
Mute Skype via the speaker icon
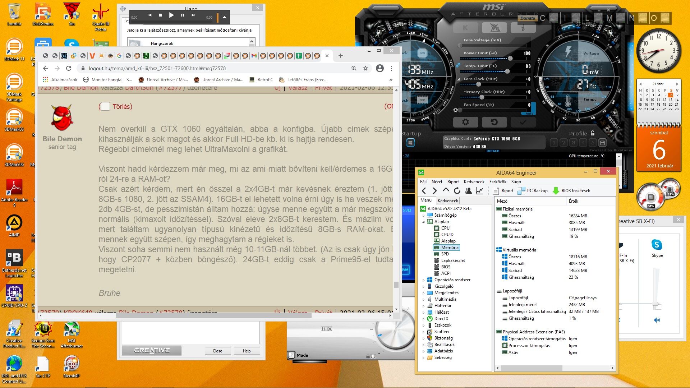tap(657, 320)
